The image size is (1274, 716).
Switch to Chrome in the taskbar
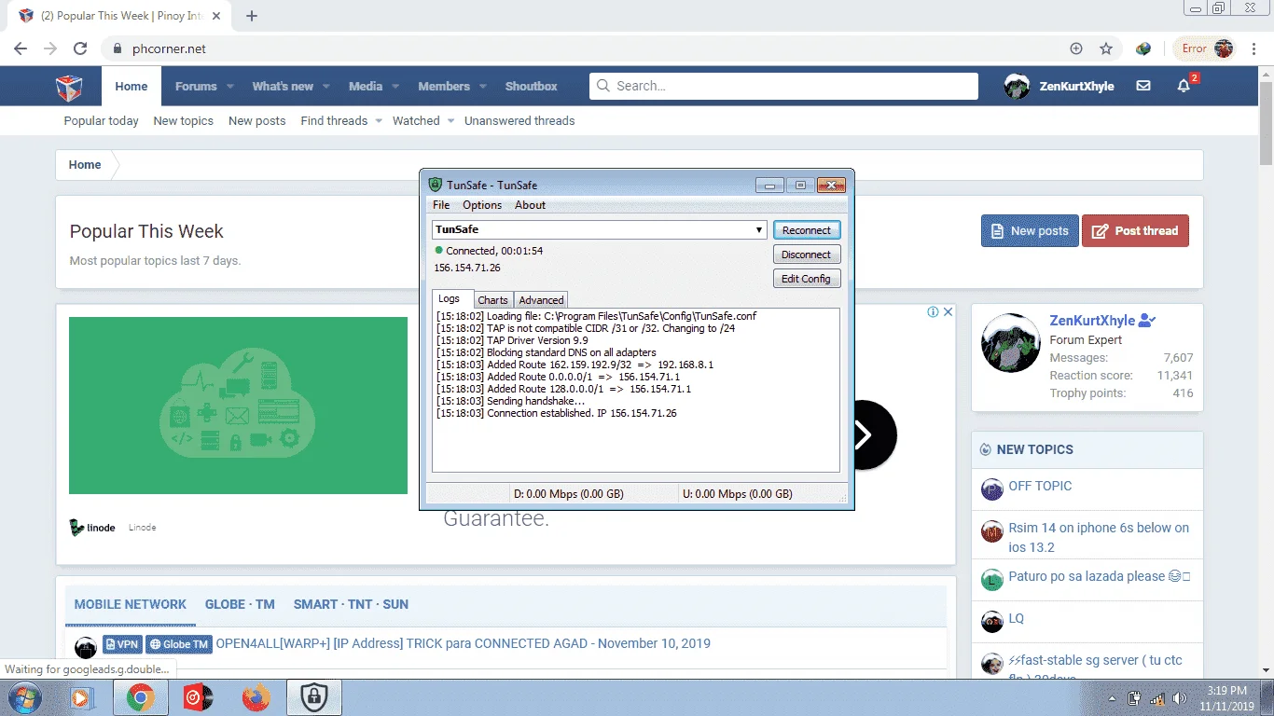[x=141, y=697]
